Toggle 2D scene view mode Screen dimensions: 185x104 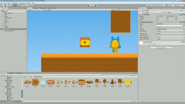41,10
